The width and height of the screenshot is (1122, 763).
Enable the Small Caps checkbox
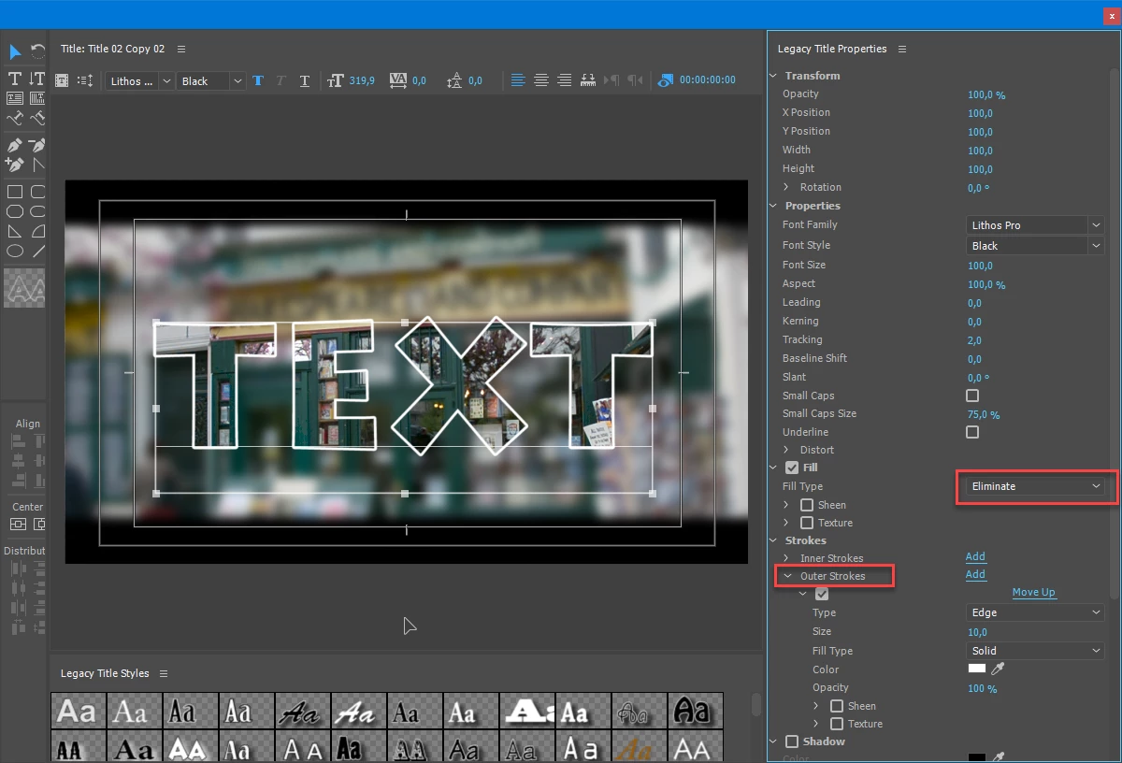pos(972,396)
